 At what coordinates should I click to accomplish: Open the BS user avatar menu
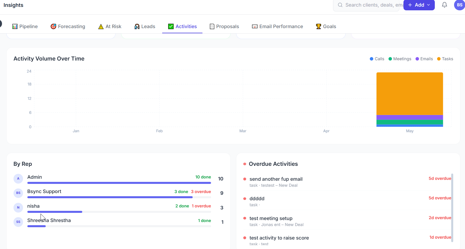point(460,5)
